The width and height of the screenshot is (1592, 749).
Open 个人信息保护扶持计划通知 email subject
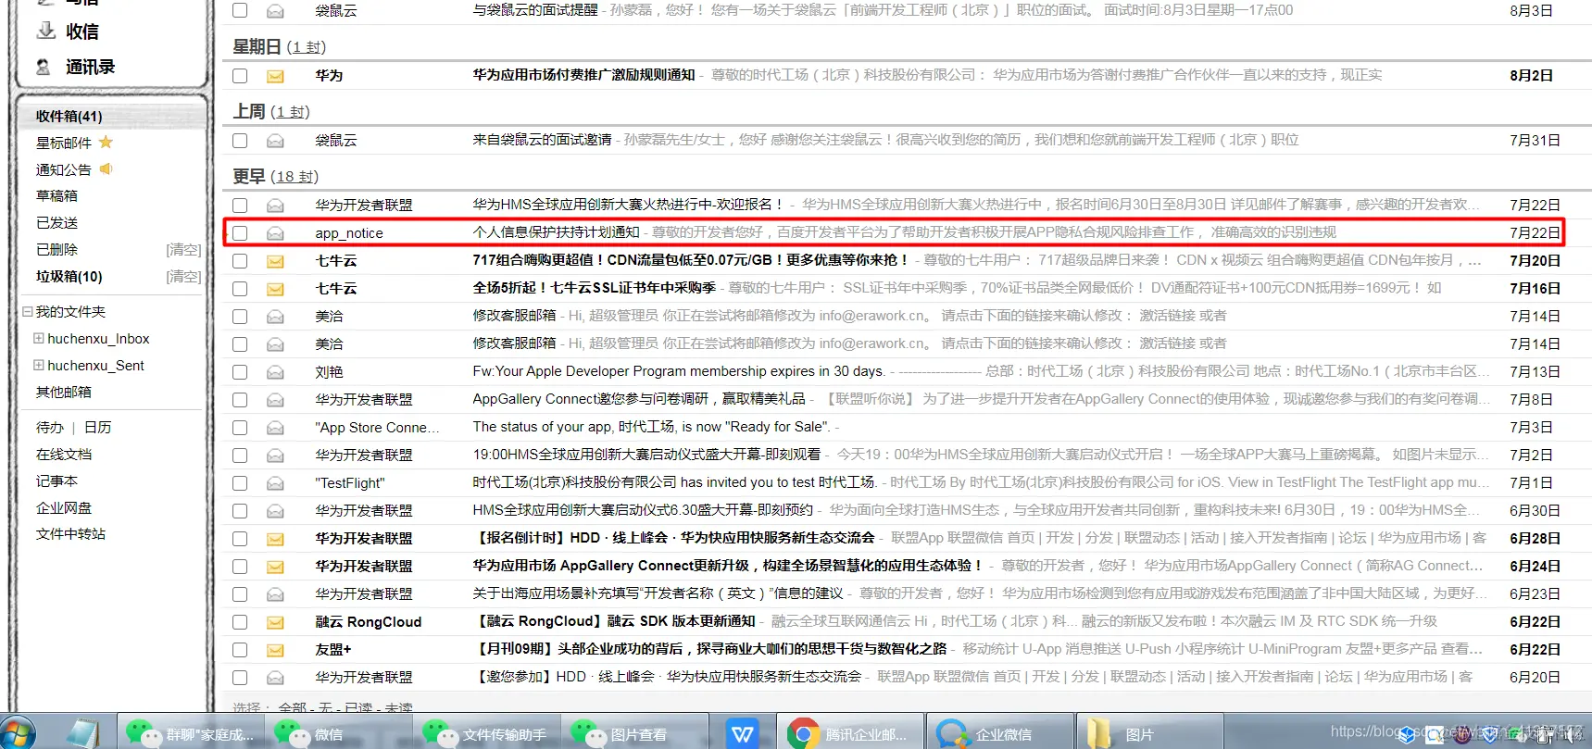[556, 232]
